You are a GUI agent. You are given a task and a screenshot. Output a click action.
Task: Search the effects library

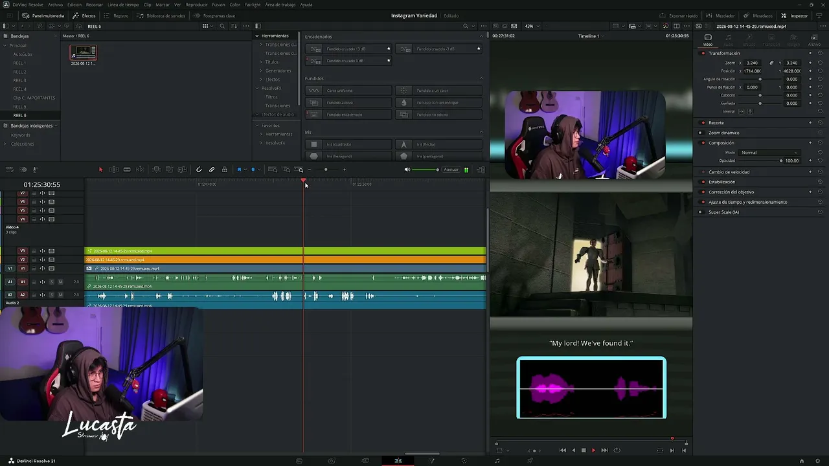click(465, 27)
